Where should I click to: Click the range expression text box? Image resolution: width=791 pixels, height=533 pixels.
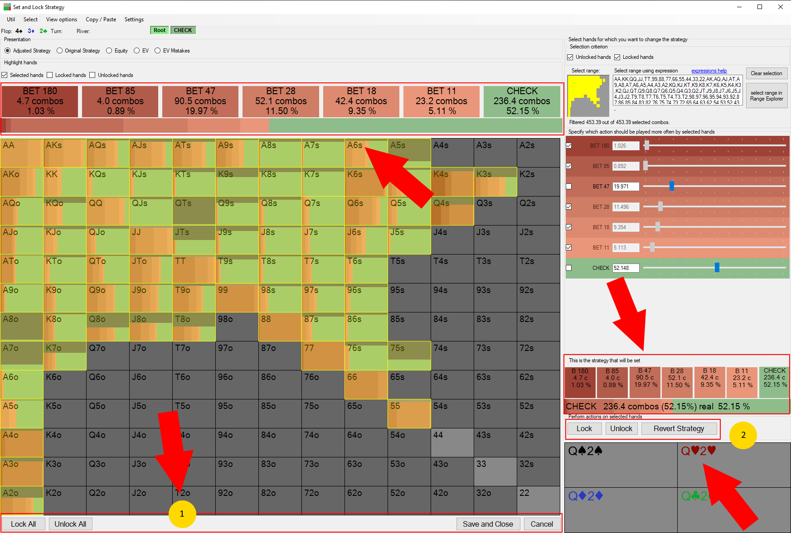point(677,91)
